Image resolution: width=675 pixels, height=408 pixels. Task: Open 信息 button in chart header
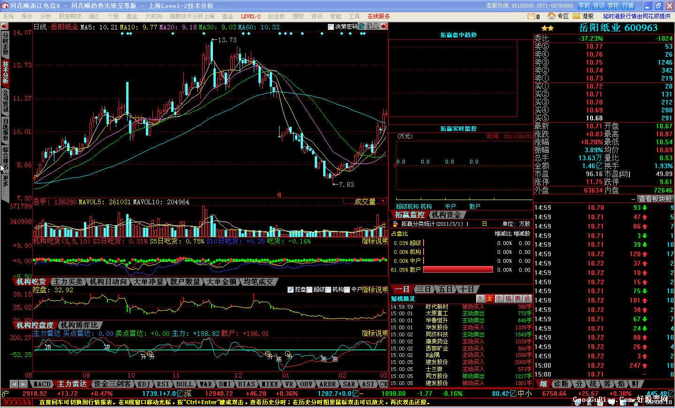click(372, 27)
